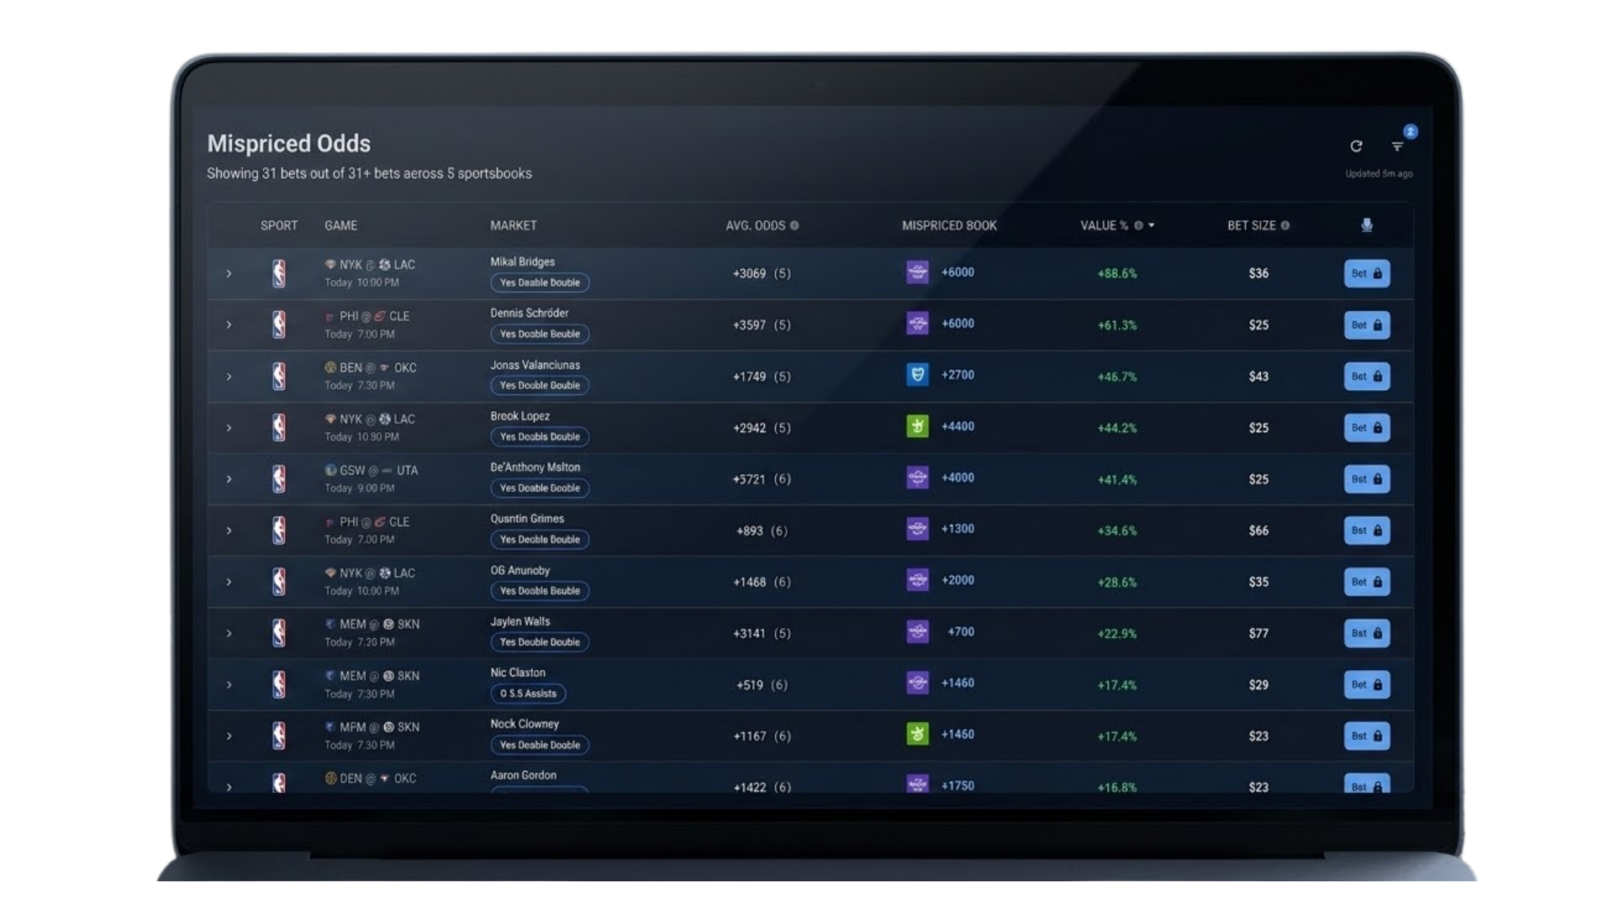Click the NBA logo in Jonas Valanciunas row
Screen dimensions: 1614x908
(279, 376)
